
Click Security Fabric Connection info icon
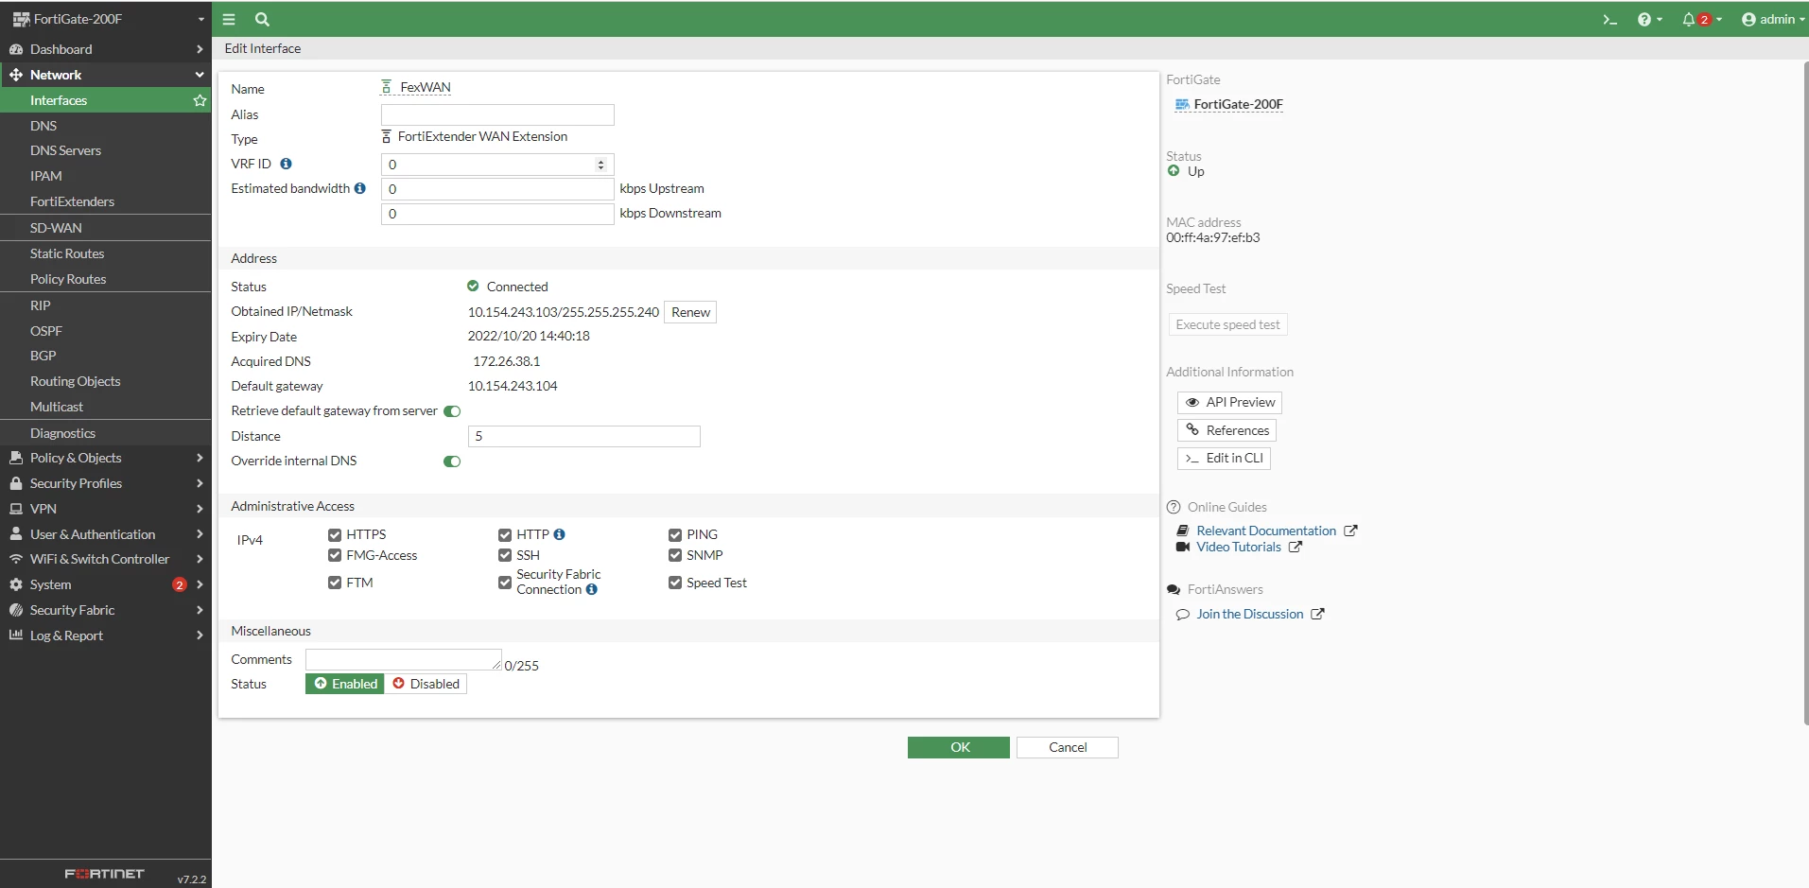click(x=592, y=589)
